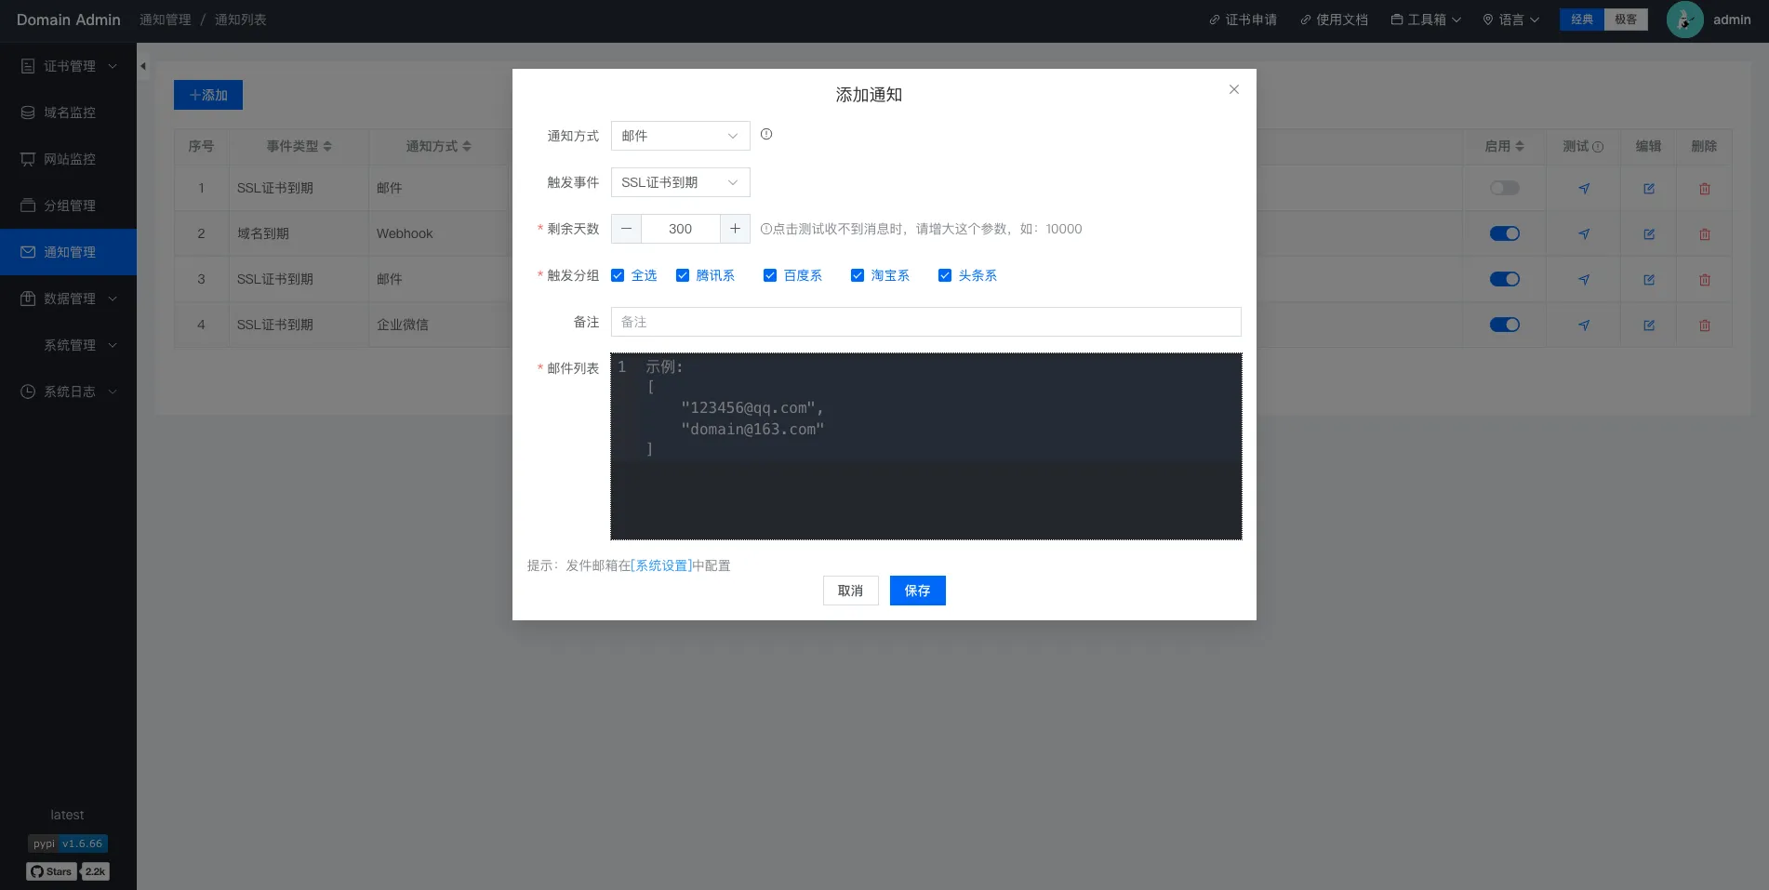Open 域名监控 in the sidebar
The image size is (1769, 890).
click(68, 113)
